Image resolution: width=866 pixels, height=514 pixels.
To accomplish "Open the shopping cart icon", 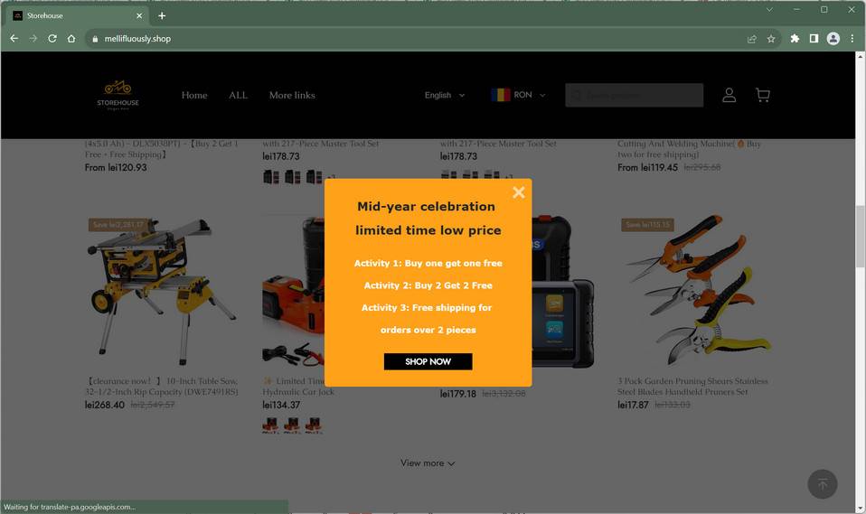I will [x=762, y=95].
